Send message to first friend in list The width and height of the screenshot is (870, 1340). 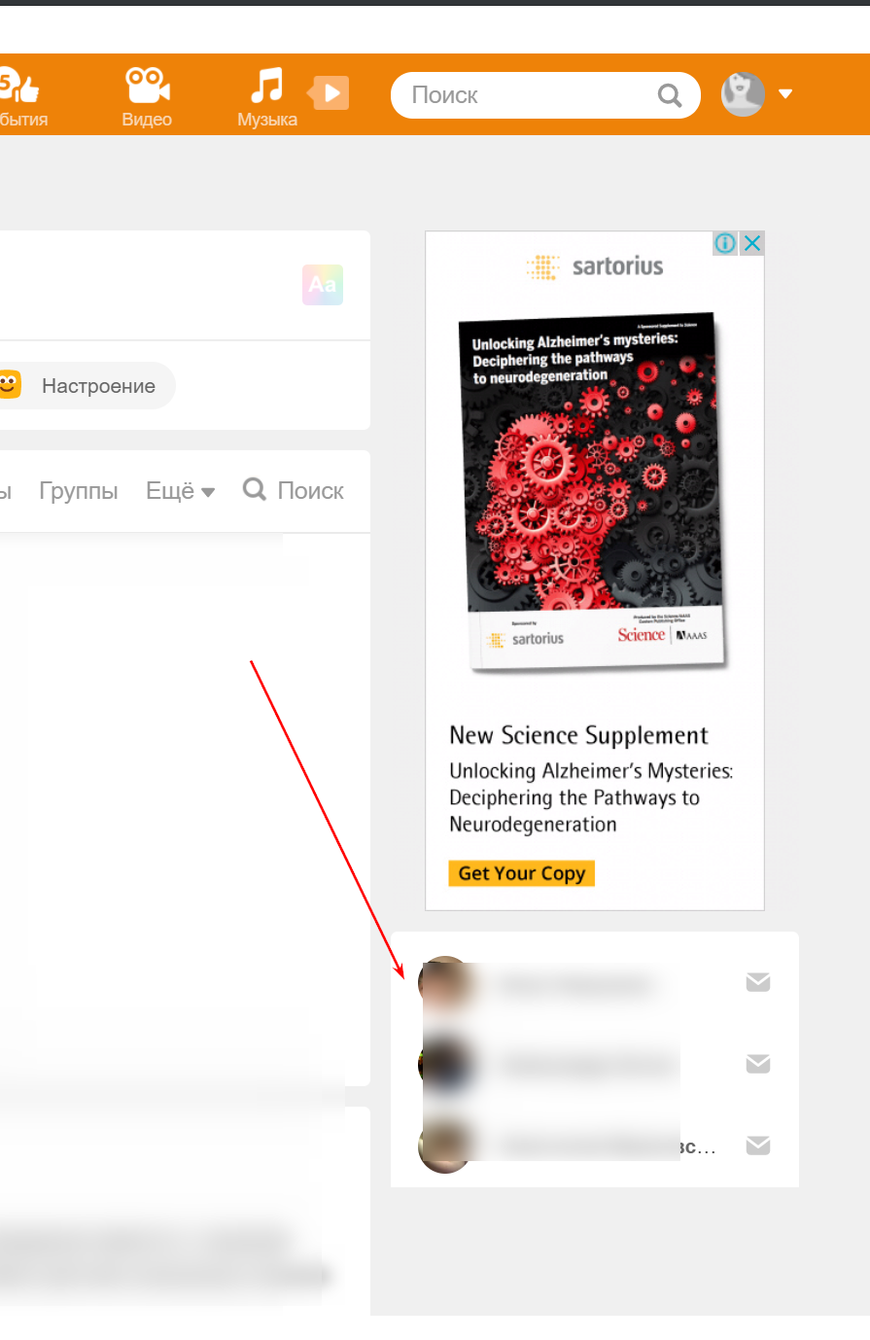[x=758, y=982]
